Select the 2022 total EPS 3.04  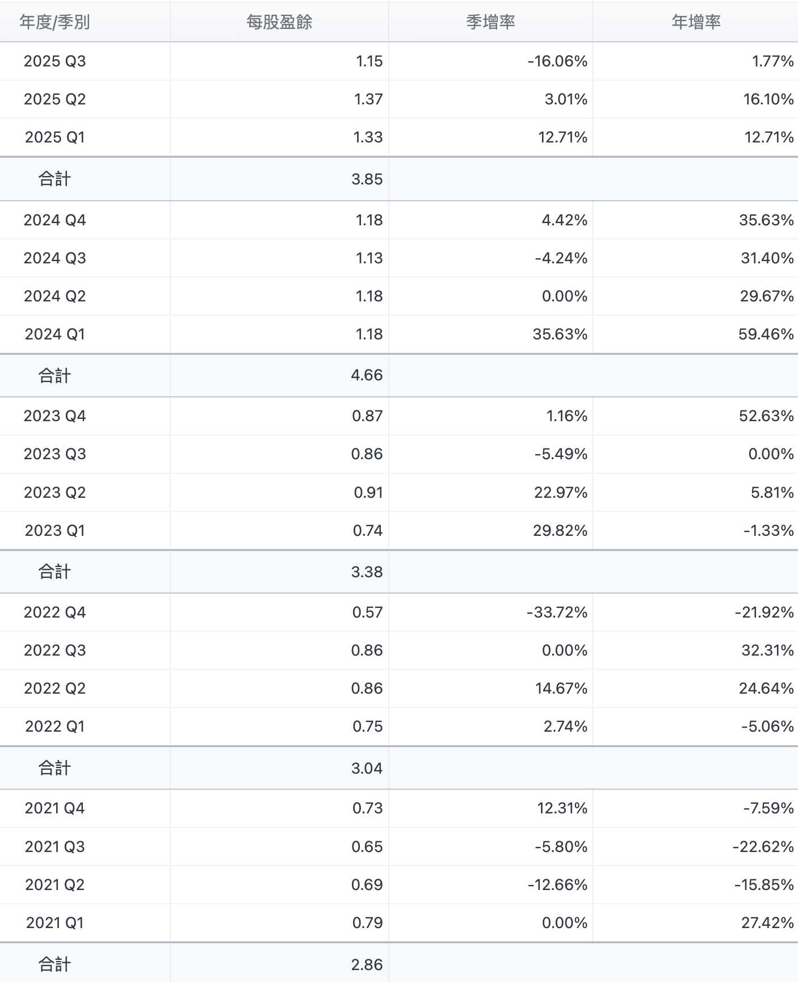pyautogui.click(x=367, y=769)
